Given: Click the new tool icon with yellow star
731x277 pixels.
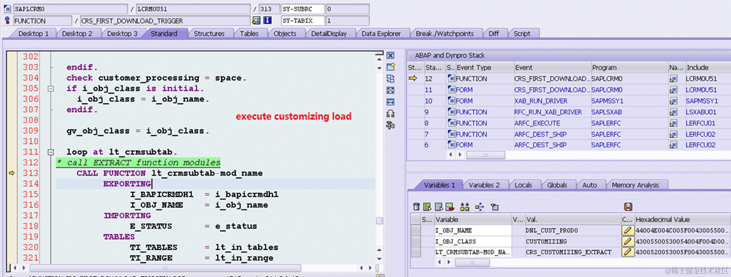Looking at the screenshot, I should pos(390,67).
